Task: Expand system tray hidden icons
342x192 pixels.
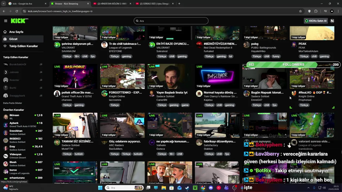Action: (309, 188)
